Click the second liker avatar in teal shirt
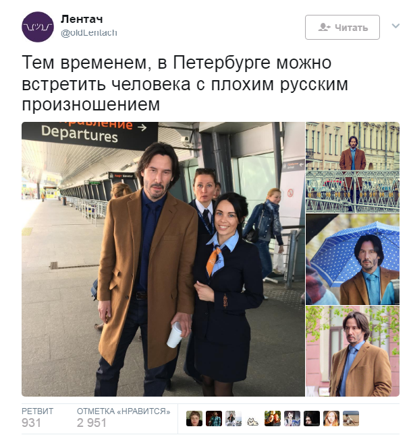Viewport: 411px width, 435px height. click(214, 418)
